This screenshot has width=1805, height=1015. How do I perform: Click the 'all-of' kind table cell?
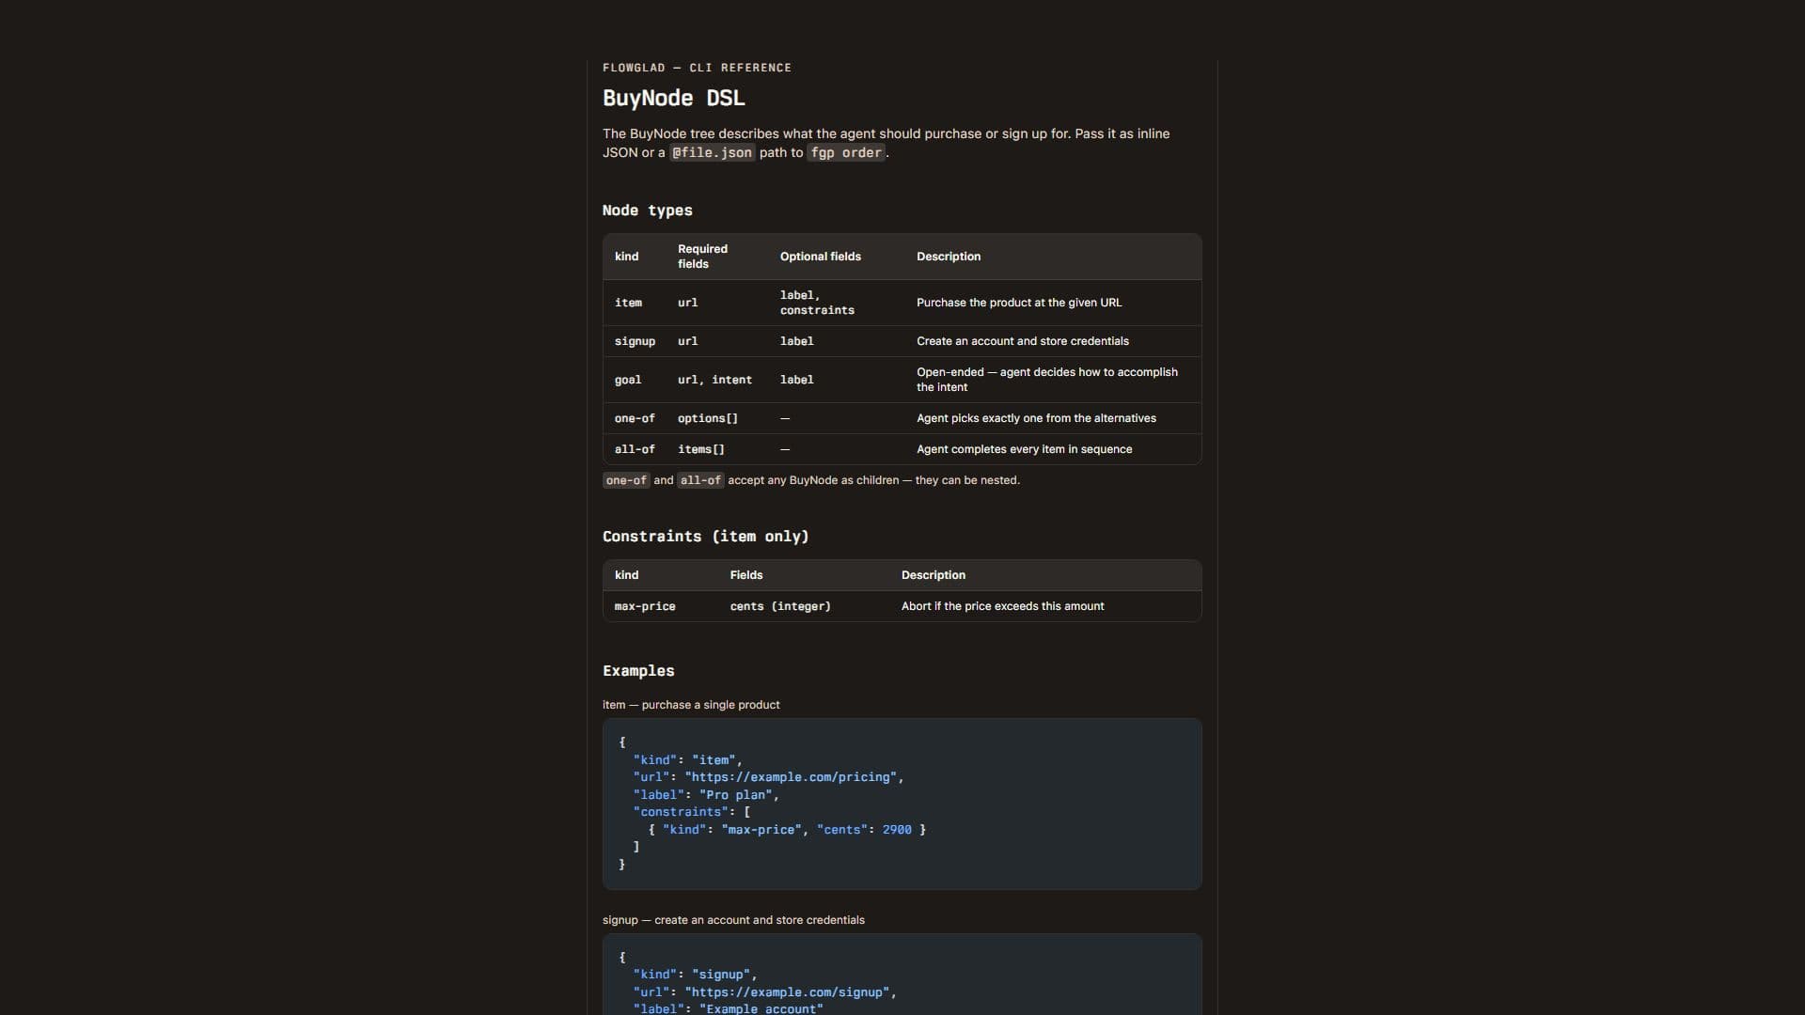coord(635,449)
